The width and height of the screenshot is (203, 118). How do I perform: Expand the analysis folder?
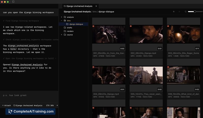tap(61, 17)
